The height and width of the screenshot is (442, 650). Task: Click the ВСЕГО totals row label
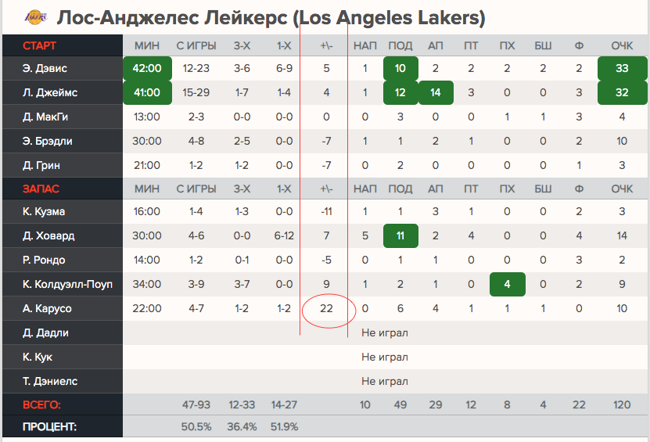click(41, 405)
